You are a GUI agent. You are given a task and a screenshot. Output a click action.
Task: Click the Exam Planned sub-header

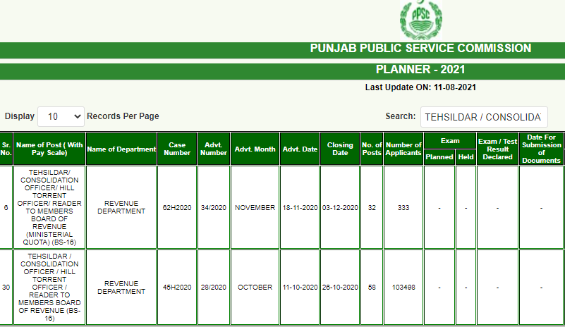tap(439, 157)
